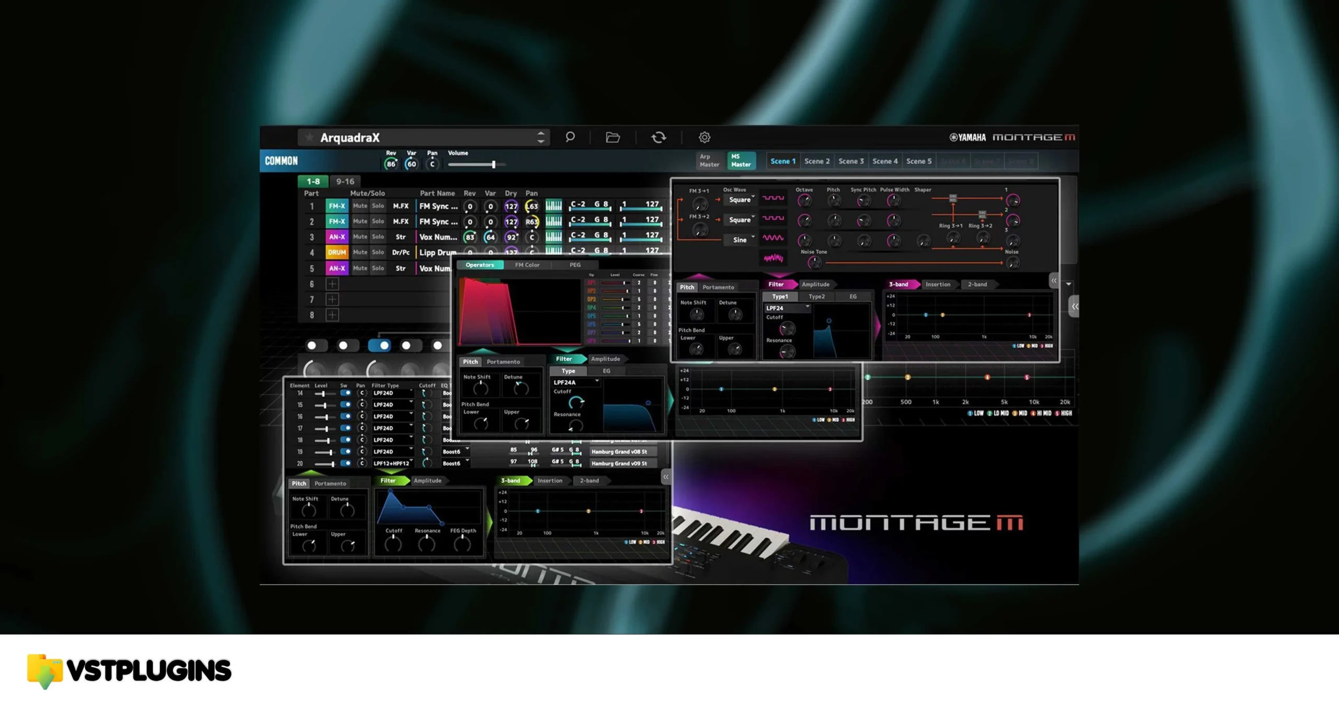1339x710 pixels.
Task: Adjust OP1 Level slider
Action: (x=615, y=283)
